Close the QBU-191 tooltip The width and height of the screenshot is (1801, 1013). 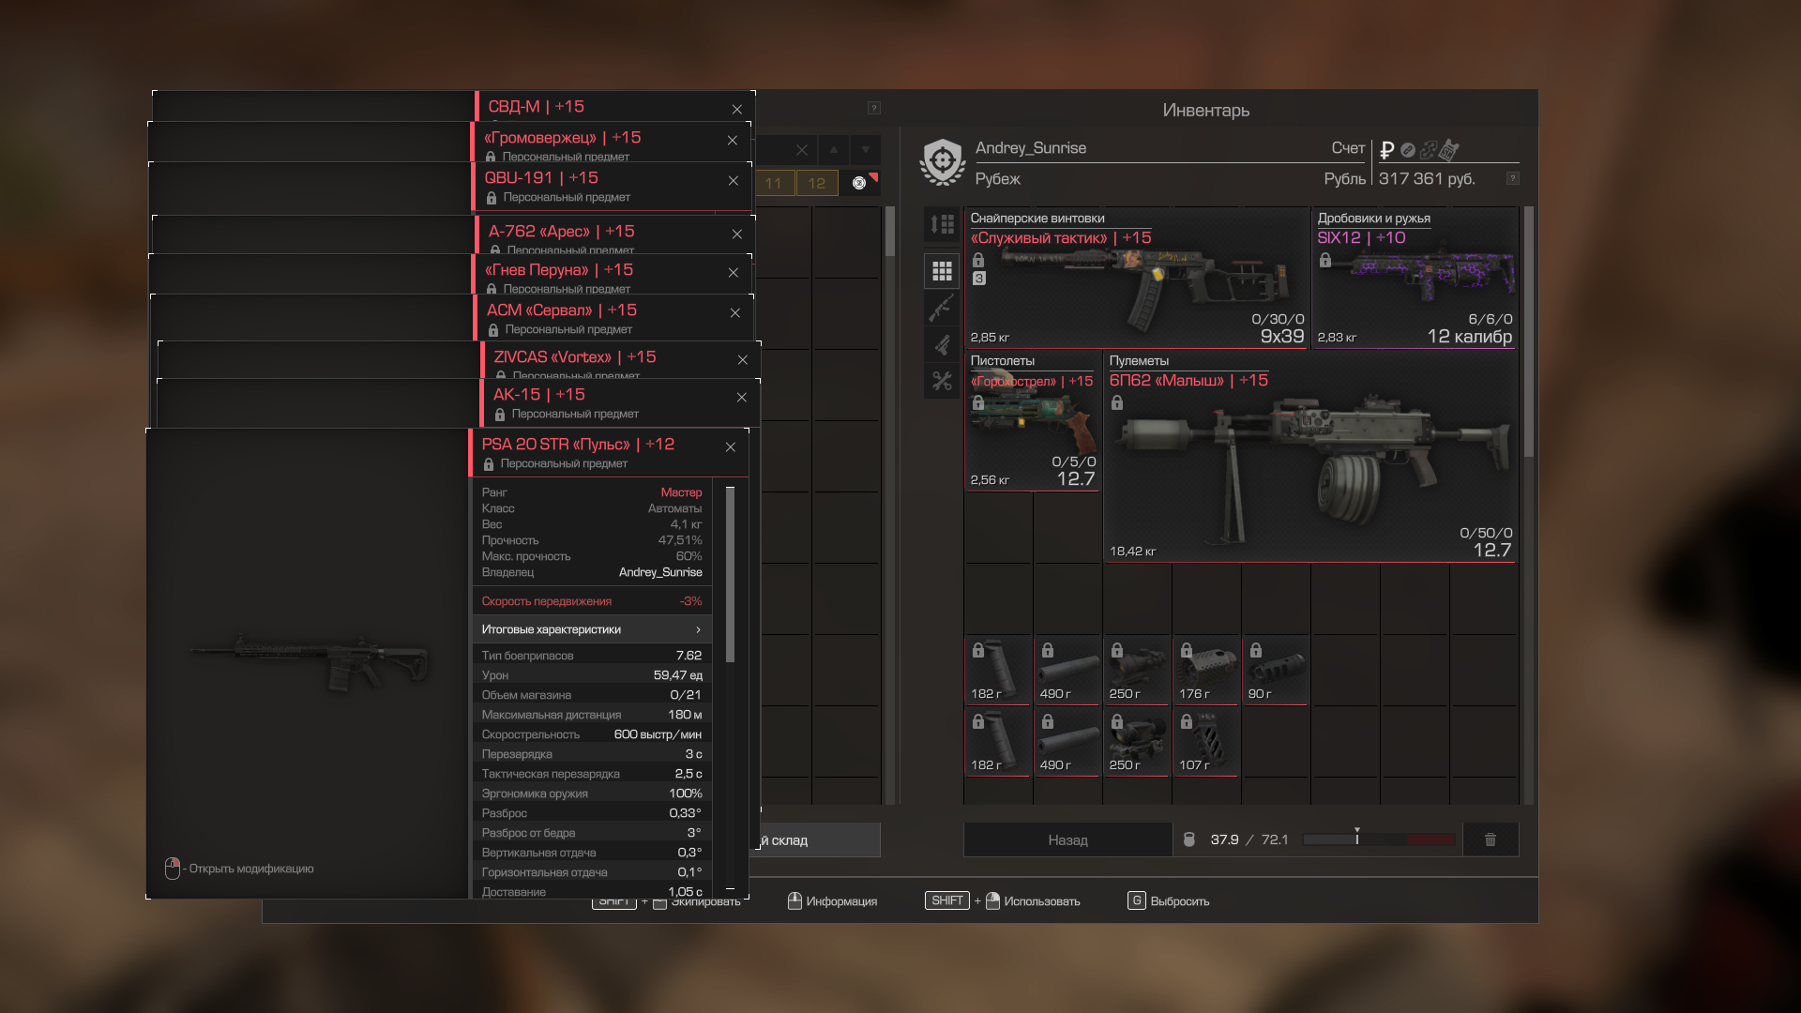click(x=734, y=181)
